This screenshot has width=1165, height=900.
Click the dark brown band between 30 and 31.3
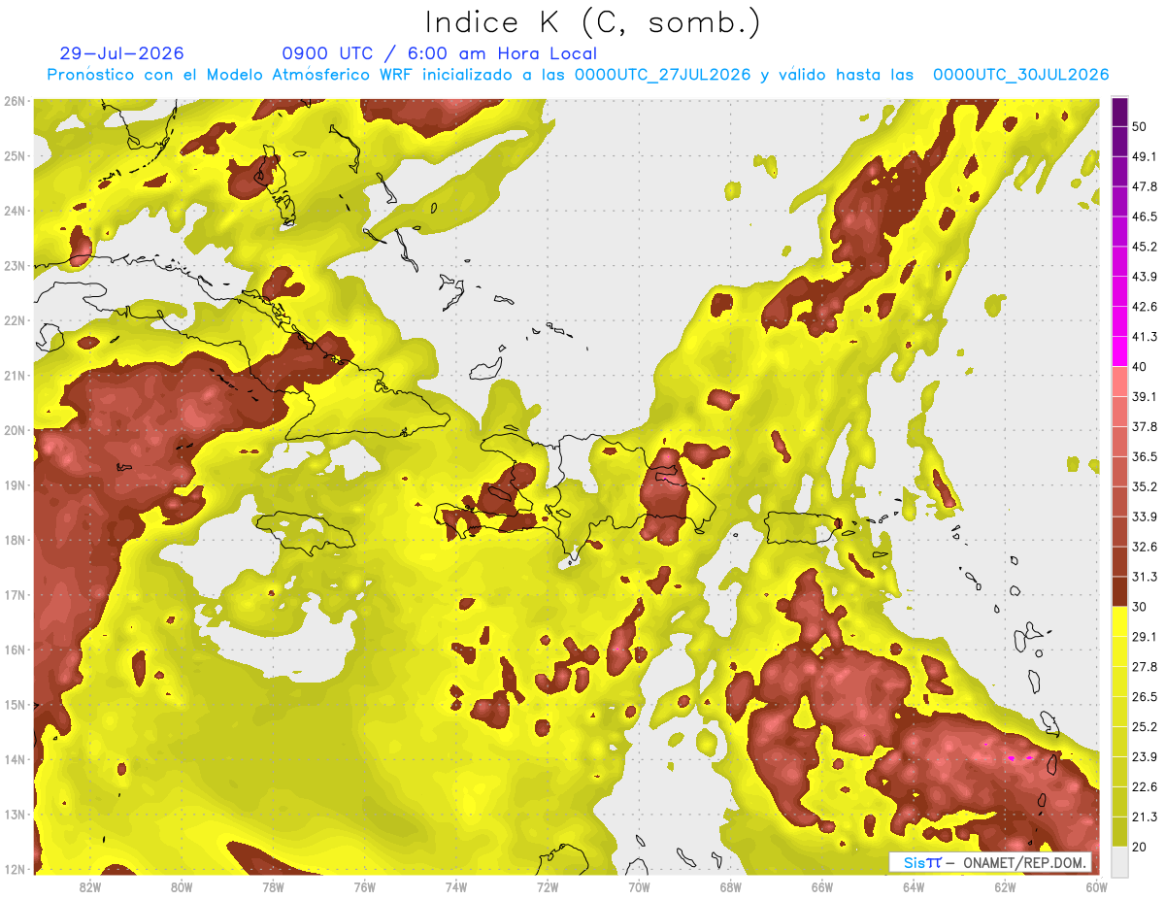point(1119,591)
